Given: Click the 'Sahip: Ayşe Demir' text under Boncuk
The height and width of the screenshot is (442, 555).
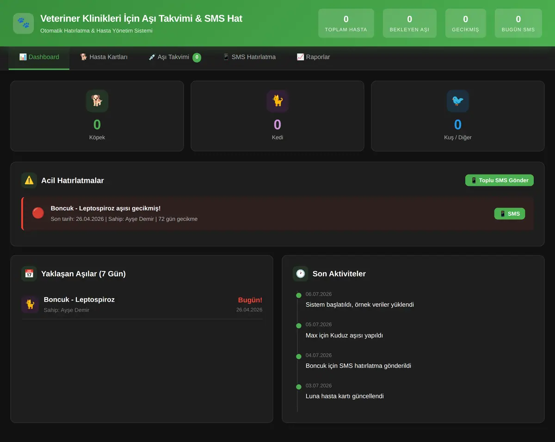Looking at the screenshot, I should coord(67,310).
